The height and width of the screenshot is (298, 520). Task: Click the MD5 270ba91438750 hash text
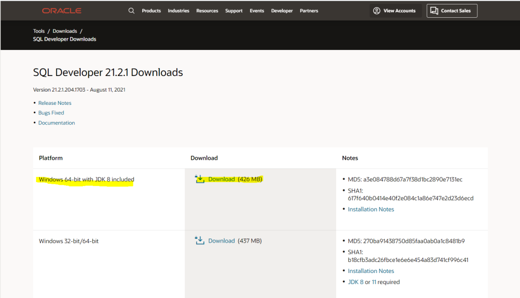(406, 241)
